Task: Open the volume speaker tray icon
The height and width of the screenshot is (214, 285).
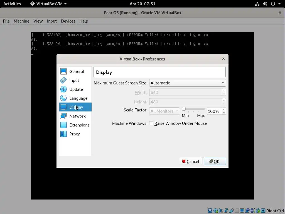Action: 265,4
